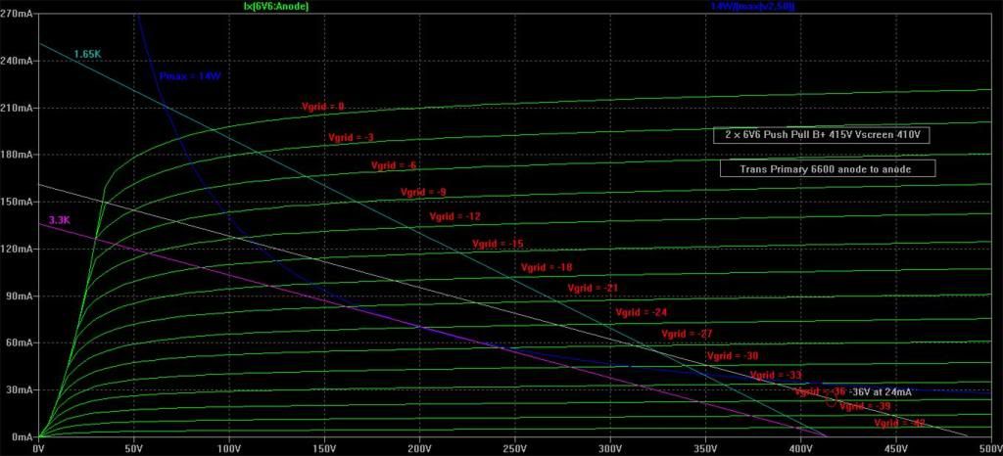Select the magenta 3.3K load line label
1003x456 pixels.
pos(60,221)
